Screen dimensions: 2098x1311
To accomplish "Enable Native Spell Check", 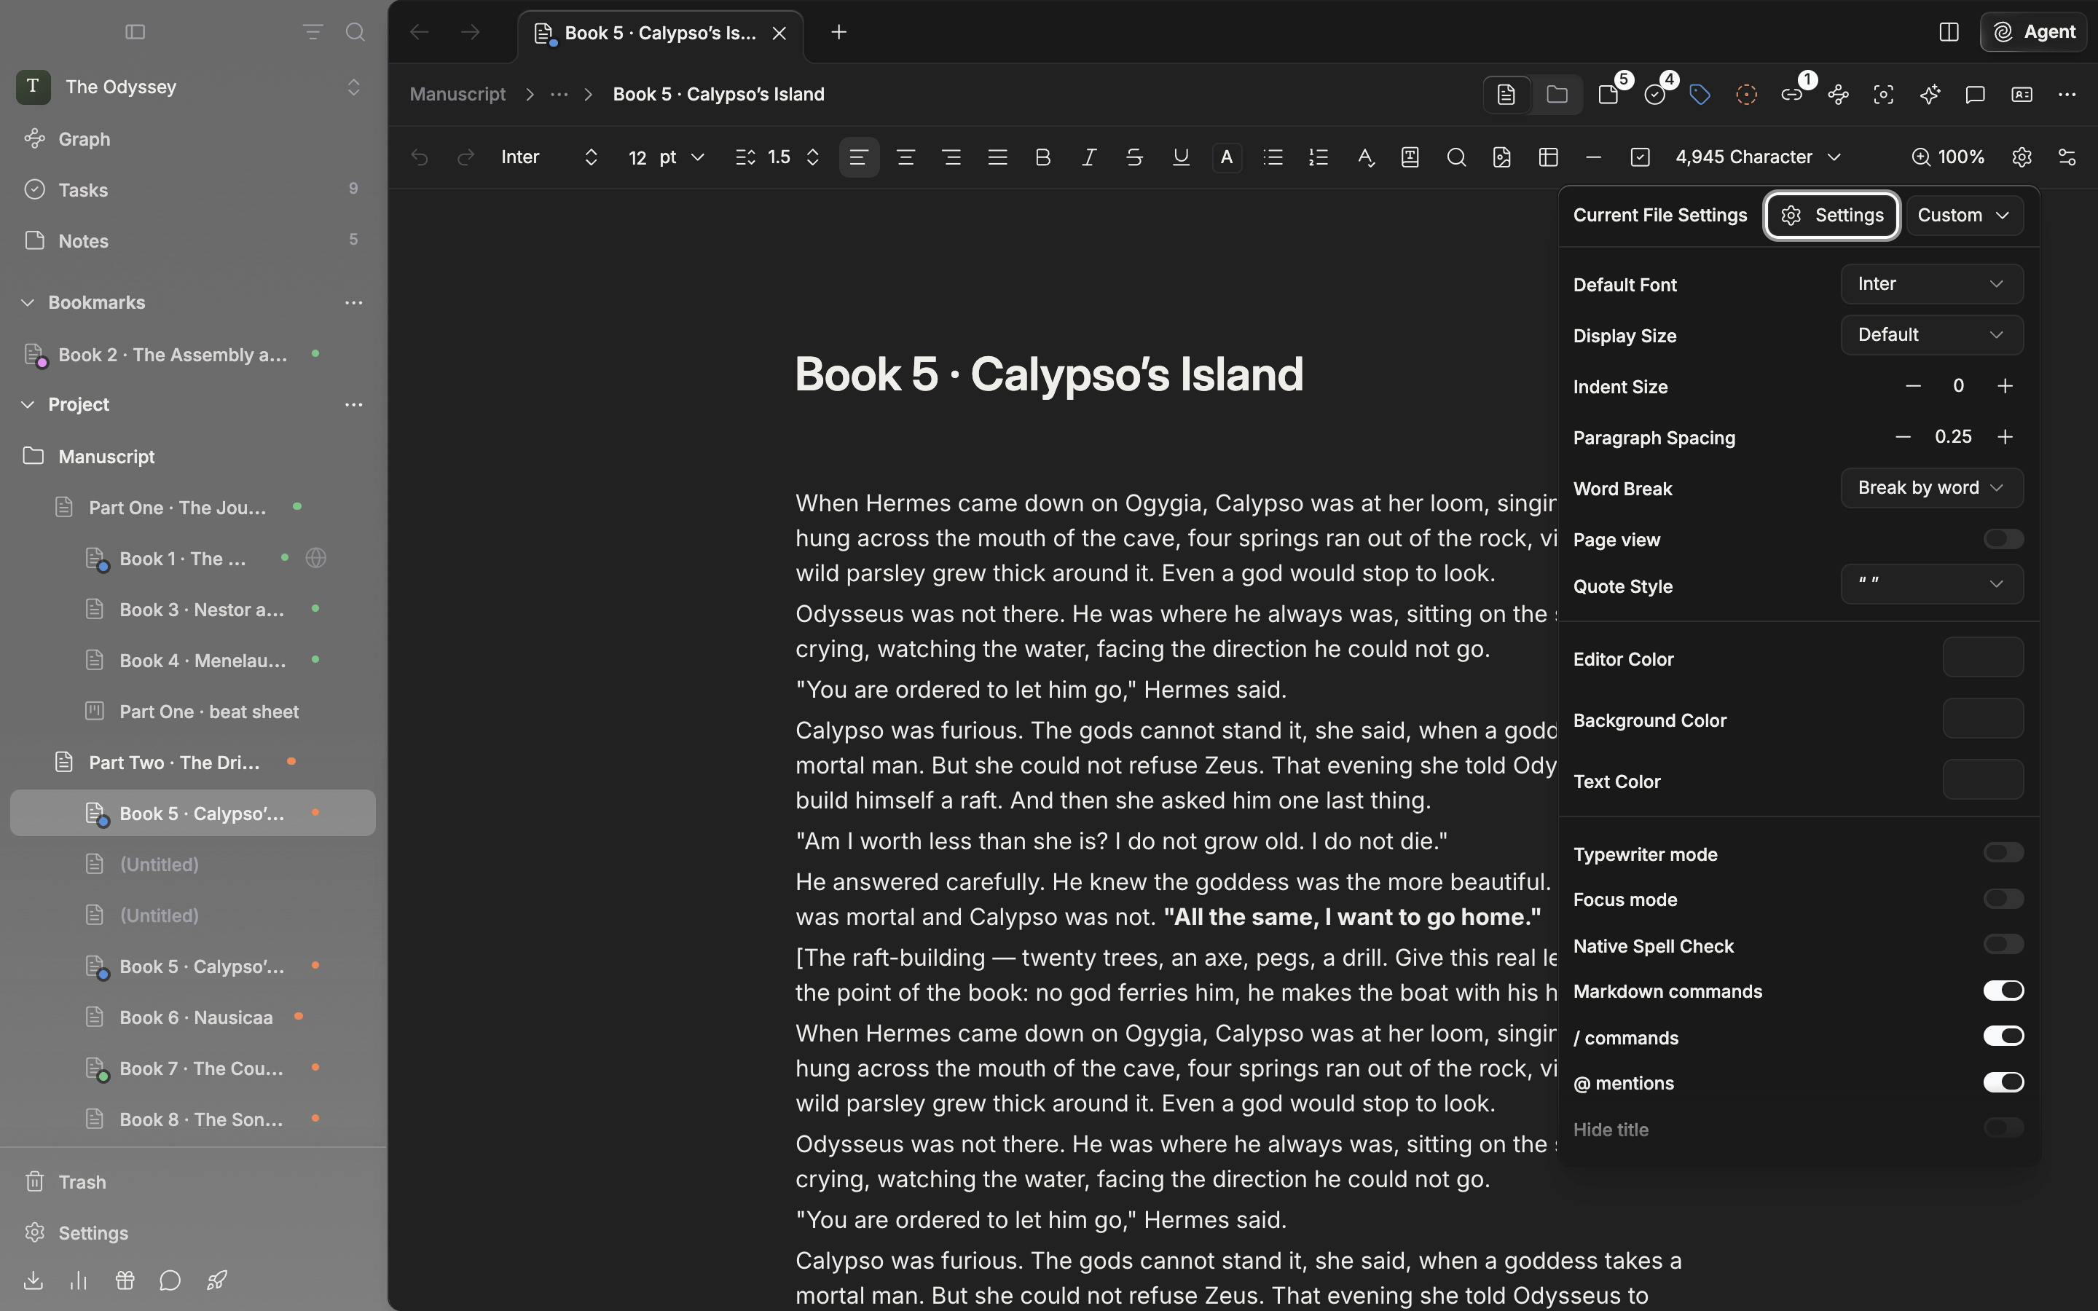I will [2003, 943].
